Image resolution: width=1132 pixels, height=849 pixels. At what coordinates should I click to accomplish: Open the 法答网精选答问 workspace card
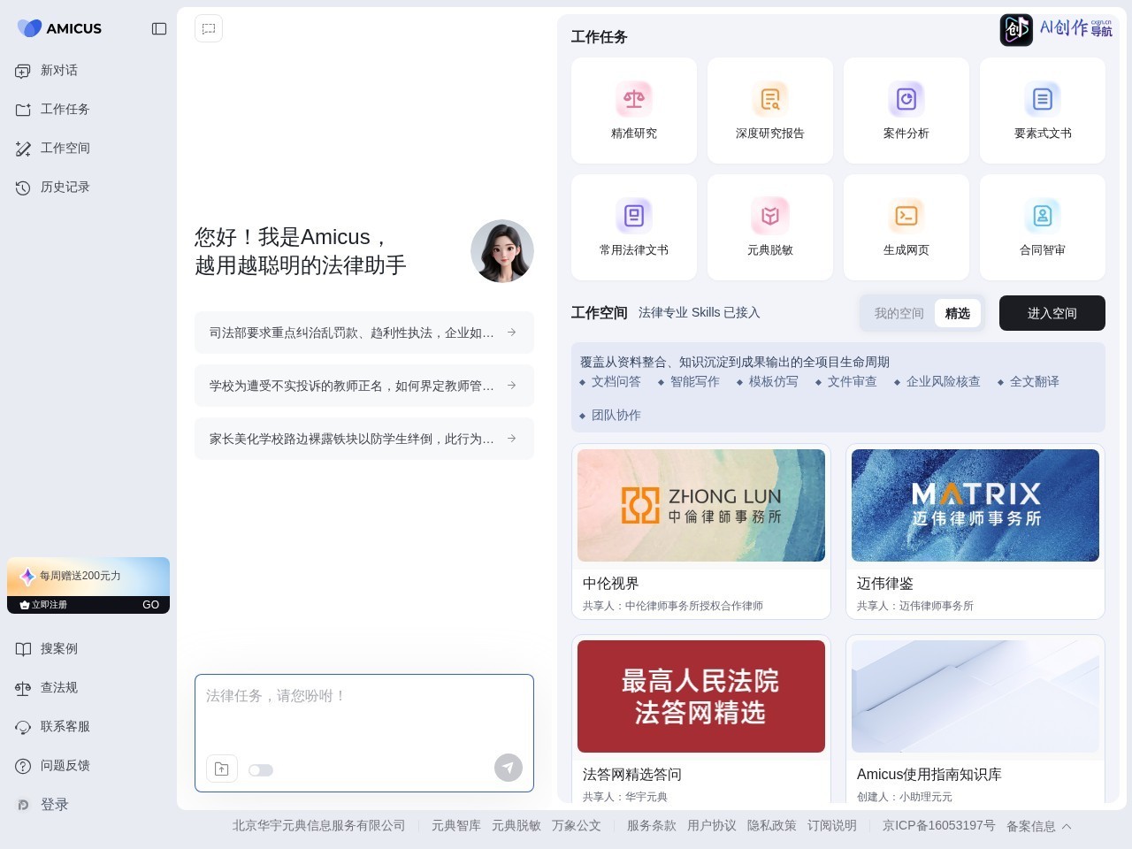tap(701, 719)
